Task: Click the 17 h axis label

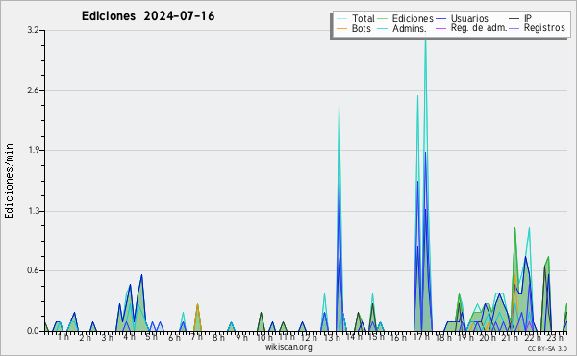Action: 421,337
